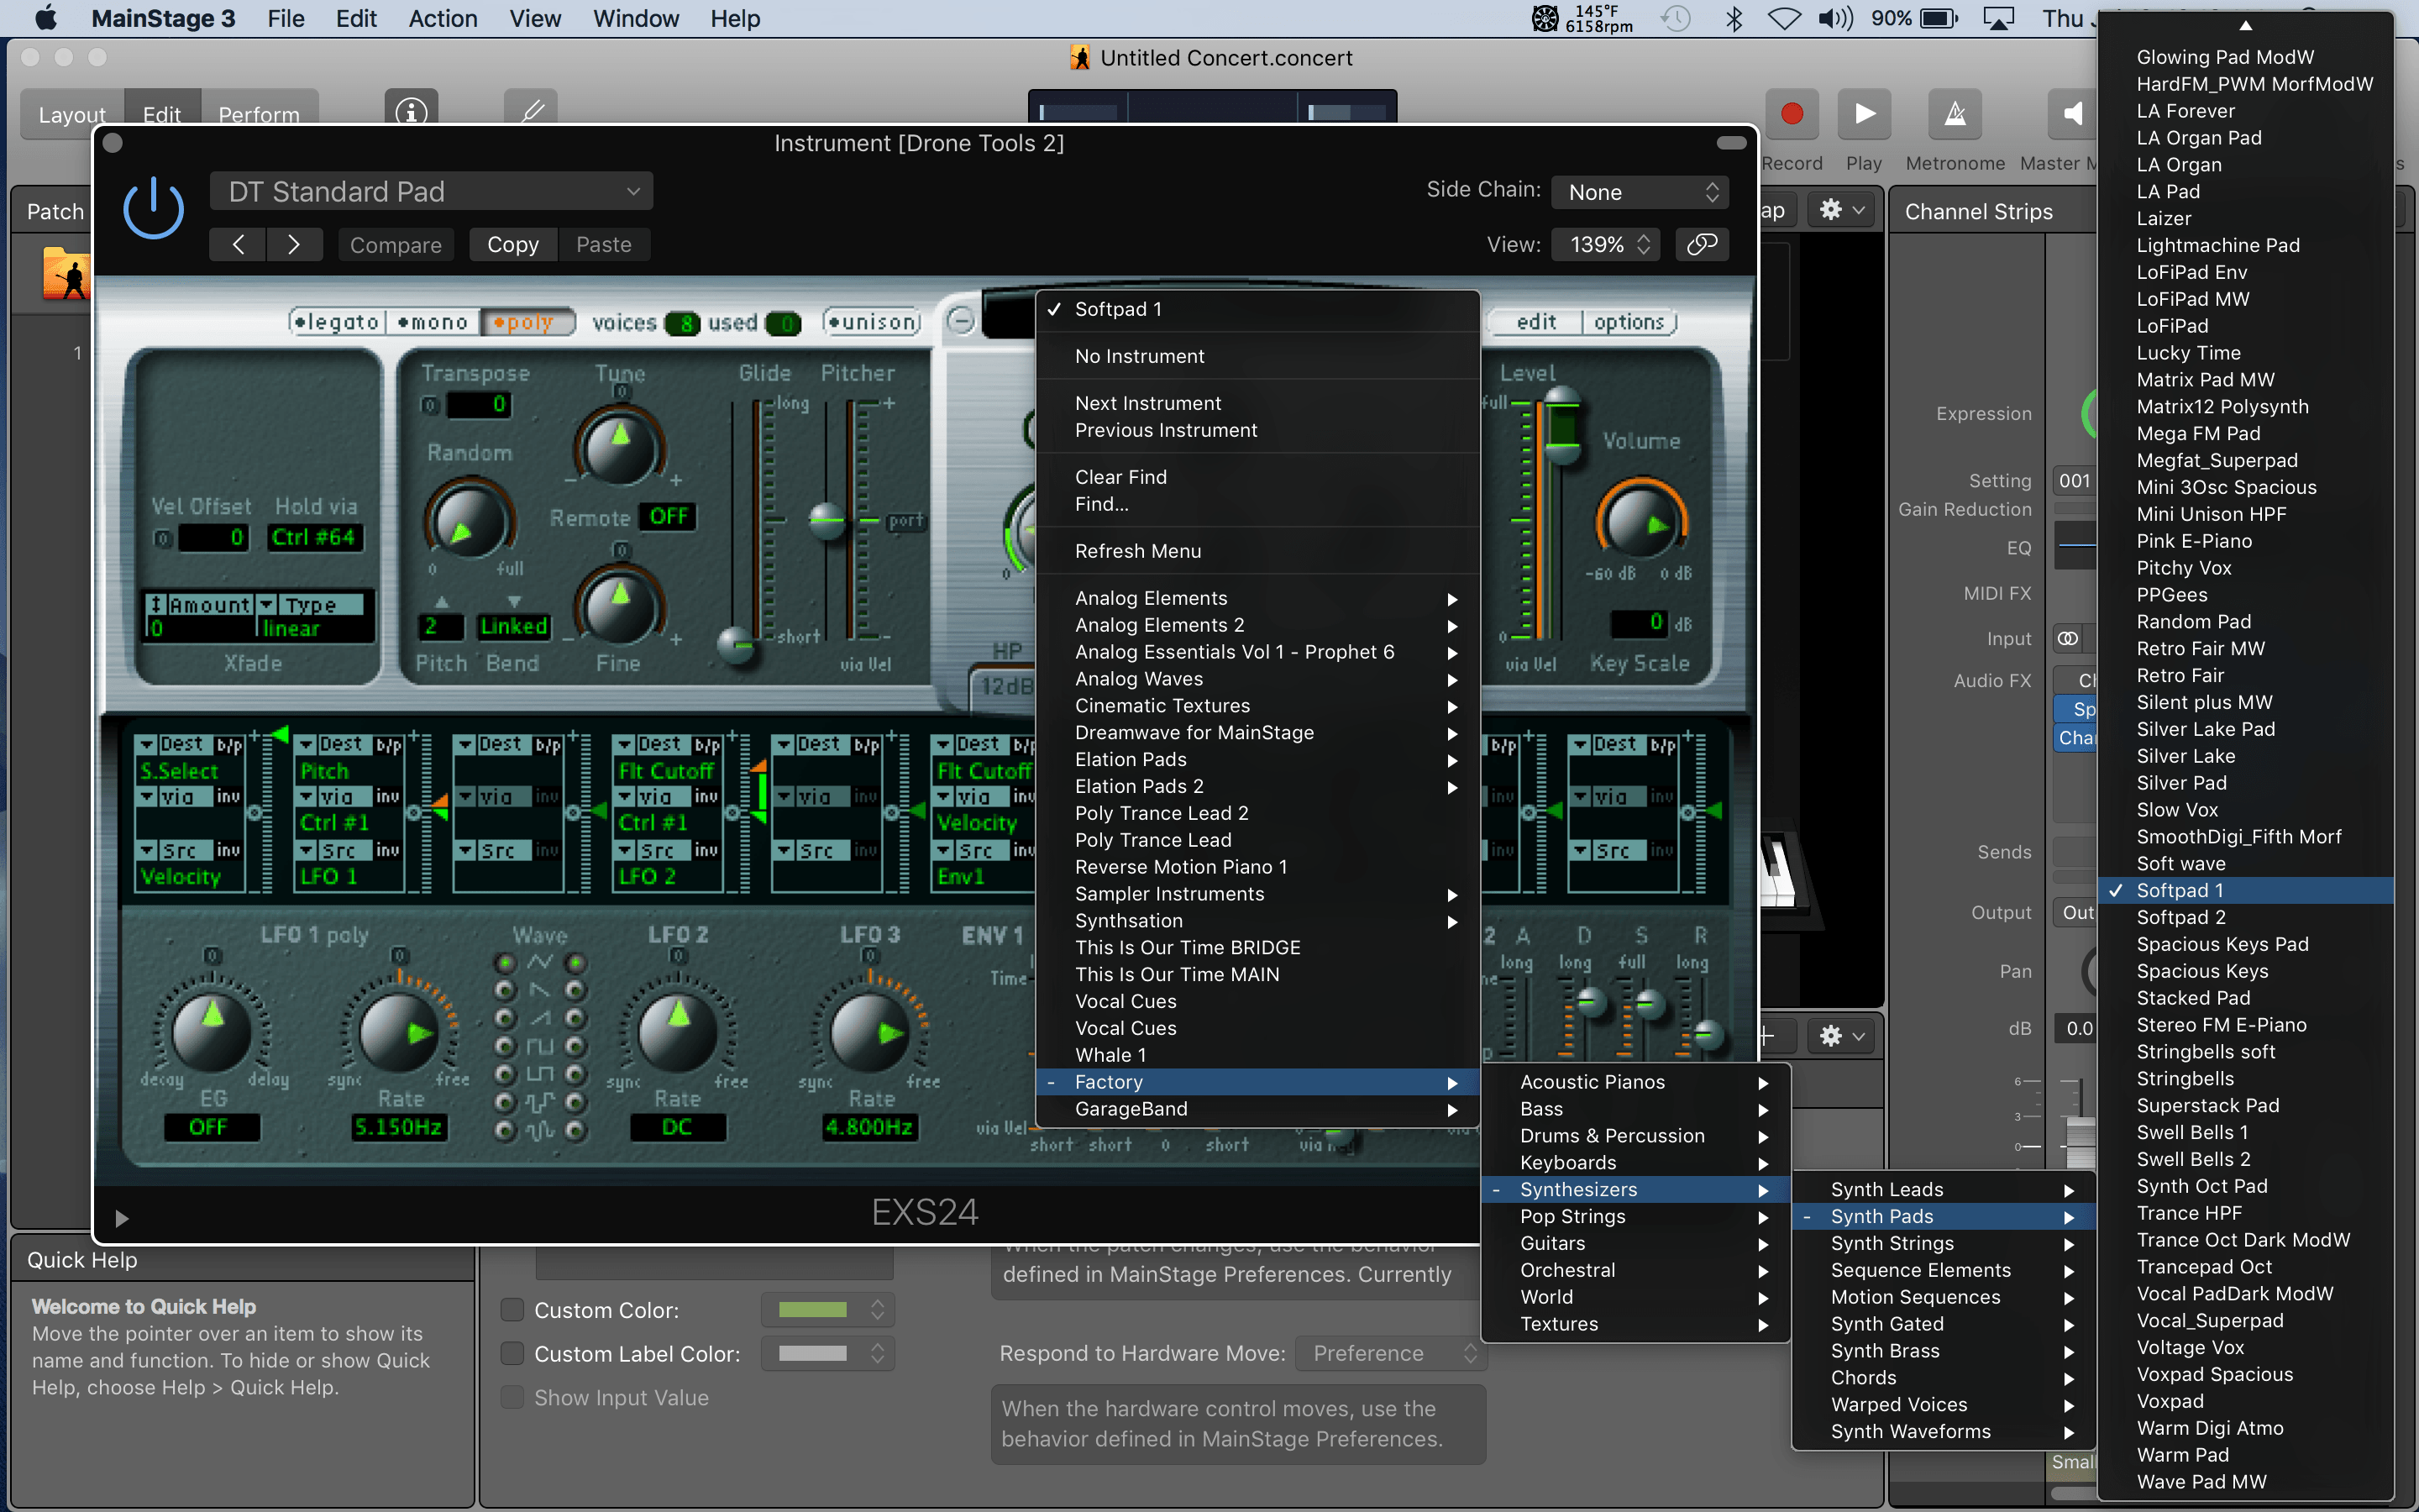Check the Custom Label Color checkbox
2419x1512 pixels.
click(x=512, y=1353)
